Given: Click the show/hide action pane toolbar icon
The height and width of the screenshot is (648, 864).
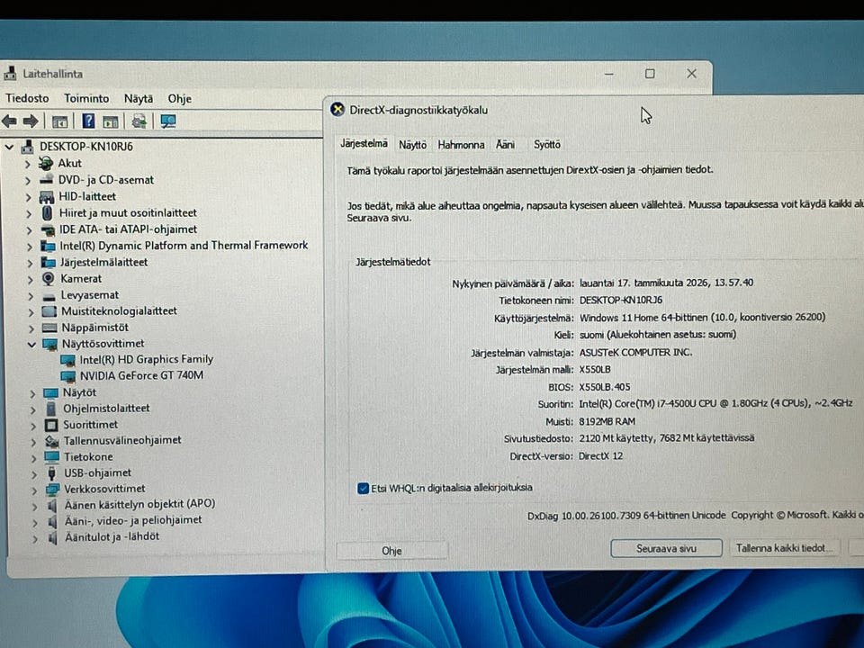Looking at the screenshot, I should coord(111,121).
